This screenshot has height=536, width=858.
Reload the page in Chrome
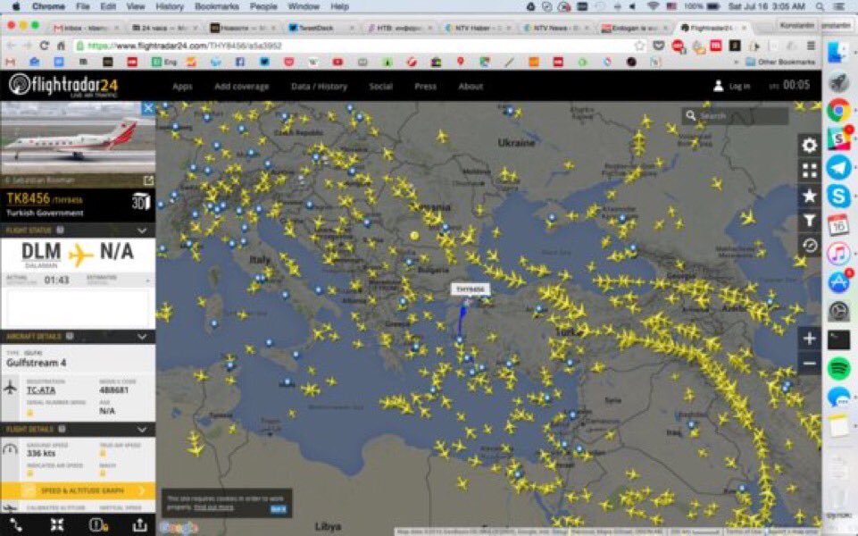pos(44,46)
